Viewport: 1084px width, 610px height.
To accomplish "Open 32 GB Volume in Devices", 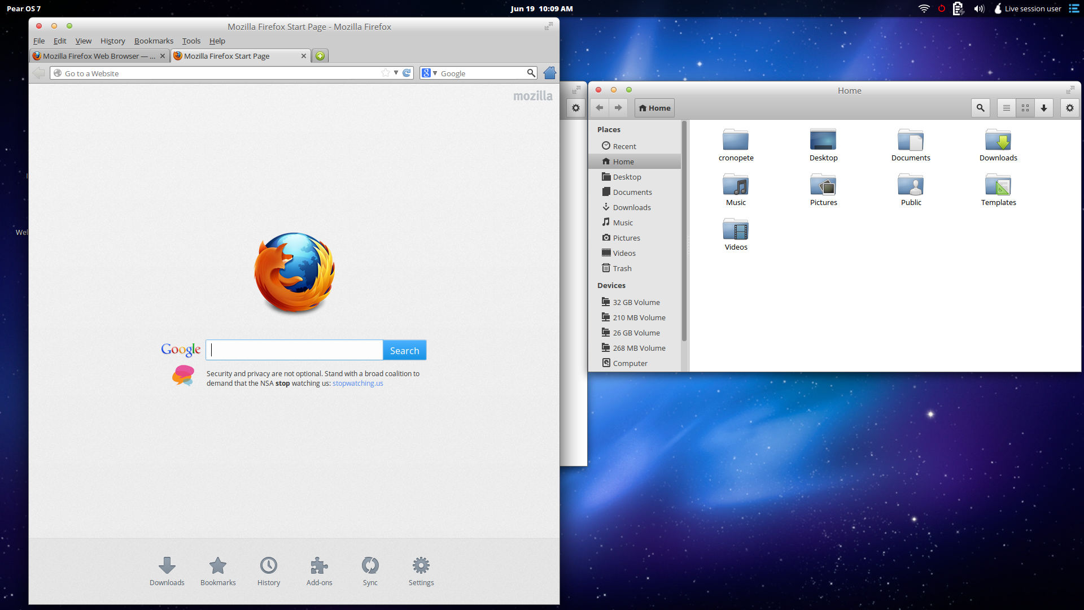I will click(635, 302).
